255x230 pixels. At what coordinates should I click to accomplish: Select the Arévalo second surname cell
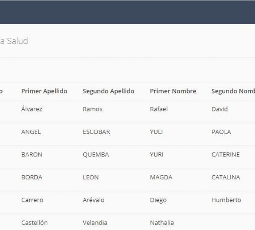coord(93,200)
